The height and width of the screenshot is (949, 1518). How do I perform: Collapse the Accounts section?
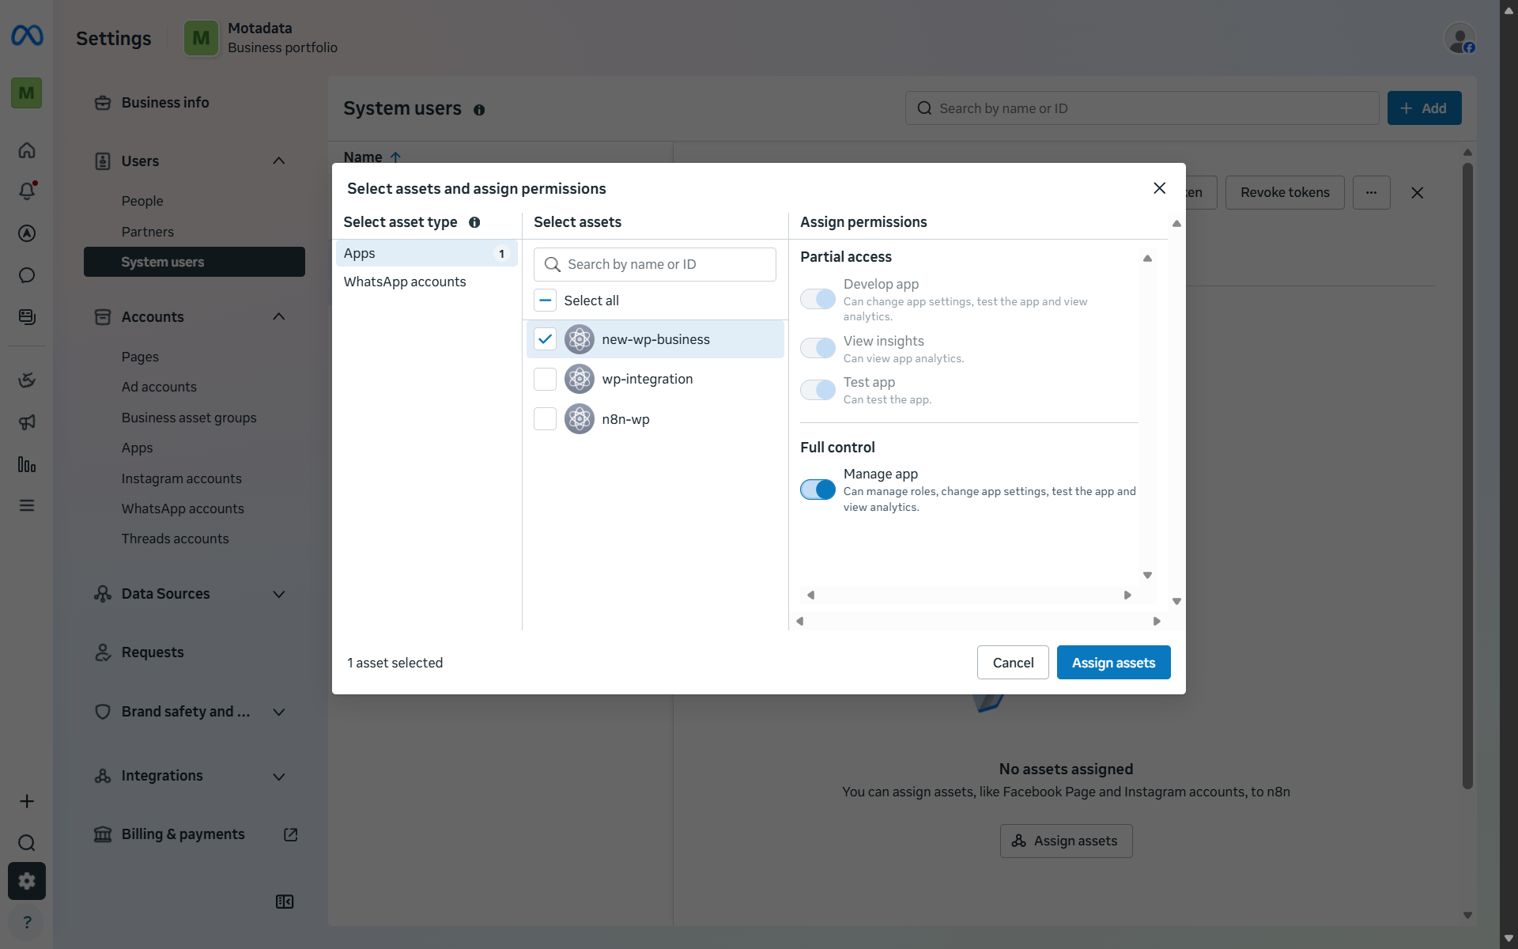click(x=279, y=317)
